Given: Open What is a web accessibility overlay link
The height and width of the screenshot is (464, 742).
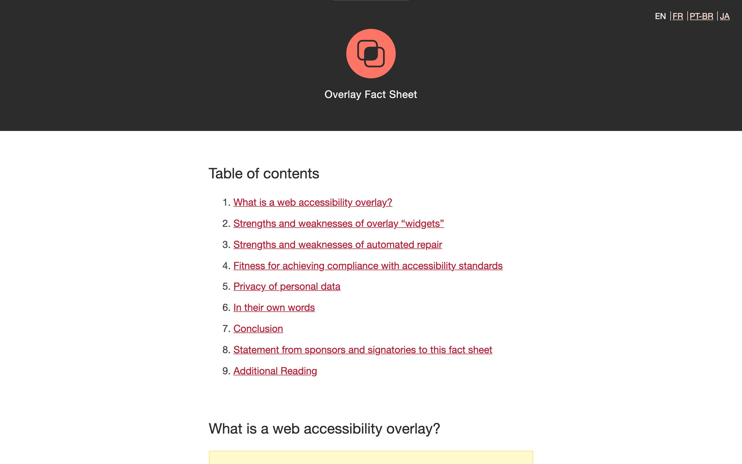Looking at the screenshot, I should 313,202.
